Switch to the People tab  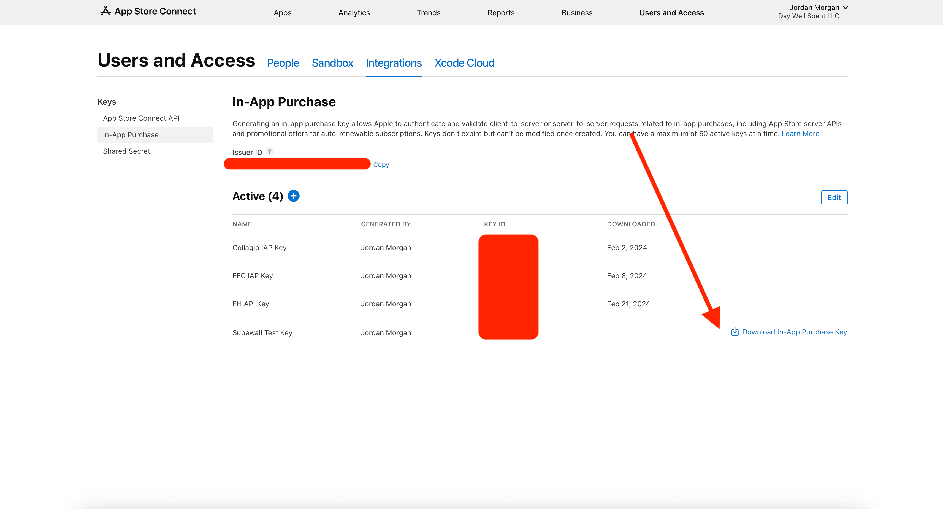tap(283, 63)
